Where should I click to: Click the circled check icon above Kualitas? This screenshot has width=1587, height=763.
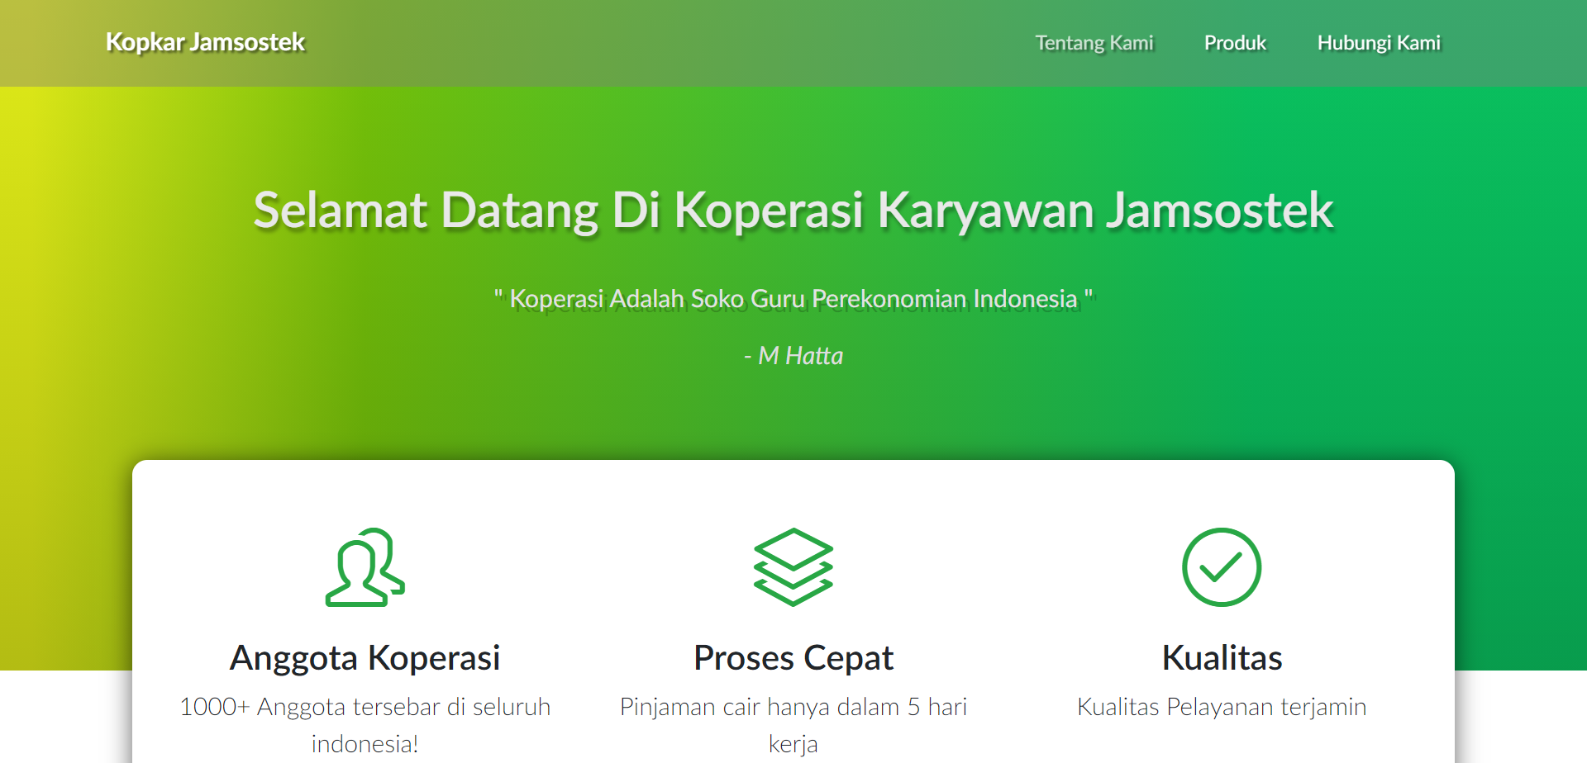click(x=1221, y=567)
